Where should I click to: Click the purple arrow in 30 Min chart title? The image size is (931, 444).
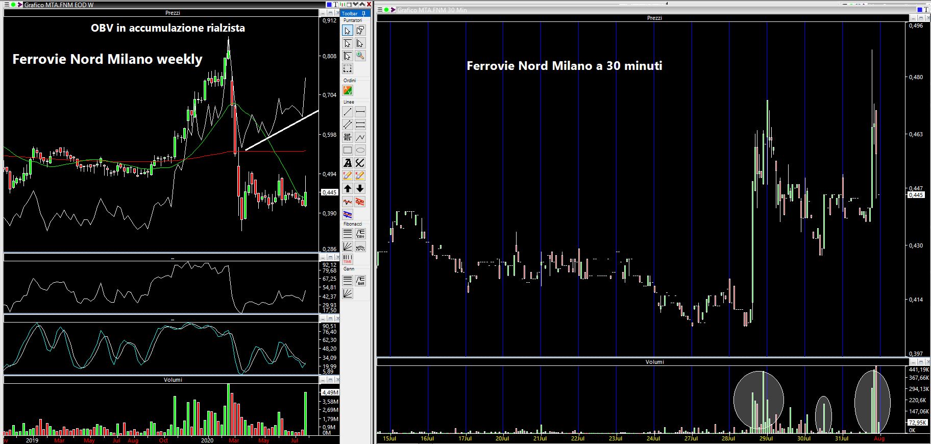(x=393, y=10)
